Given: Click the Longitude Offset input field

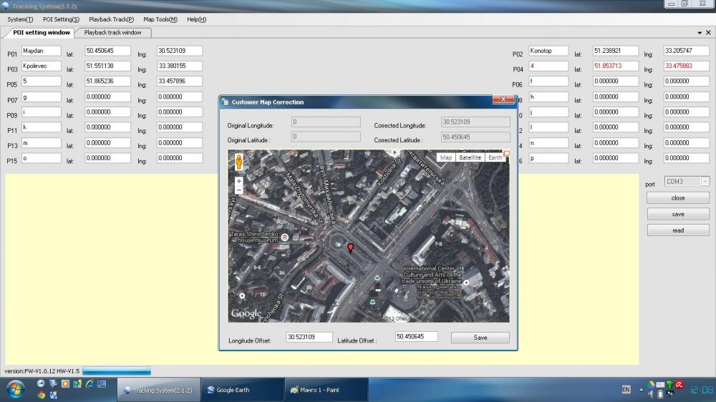Looking at the screenshot, I should click(309, 337).
